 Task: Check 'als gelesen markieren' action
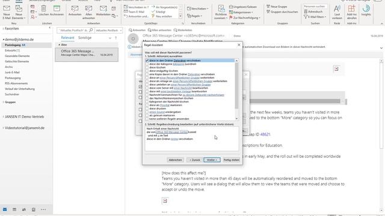coord(147,115)
